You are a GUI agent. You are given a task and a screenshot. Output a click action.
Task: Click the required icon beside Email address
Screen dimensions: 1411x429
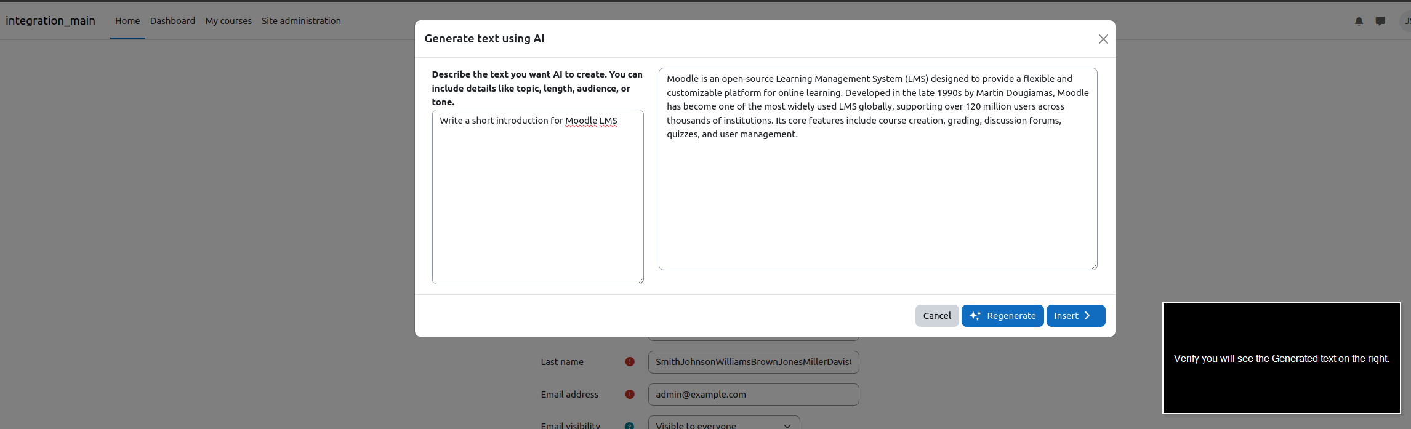point(630,395)
